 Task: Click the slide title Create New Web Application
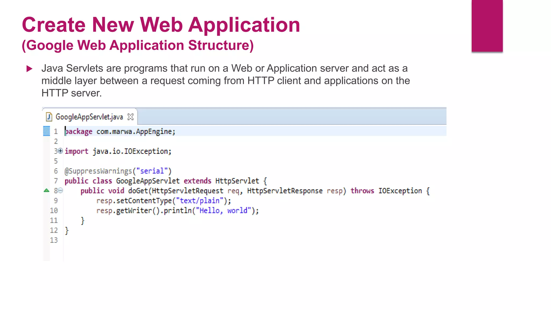click(x=161, y=25)
